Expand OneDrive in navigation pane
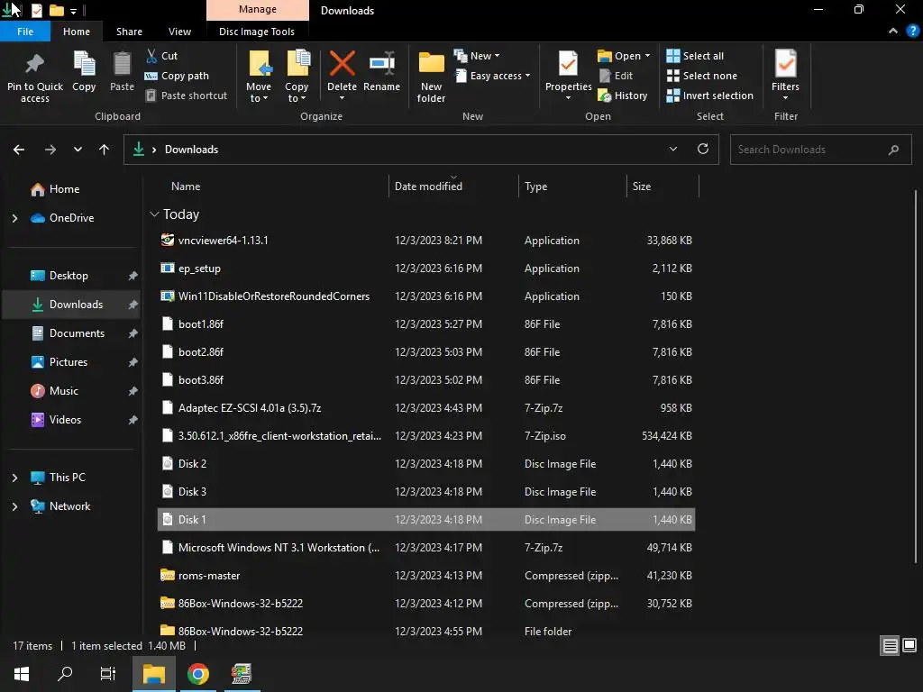 [14, 218]
